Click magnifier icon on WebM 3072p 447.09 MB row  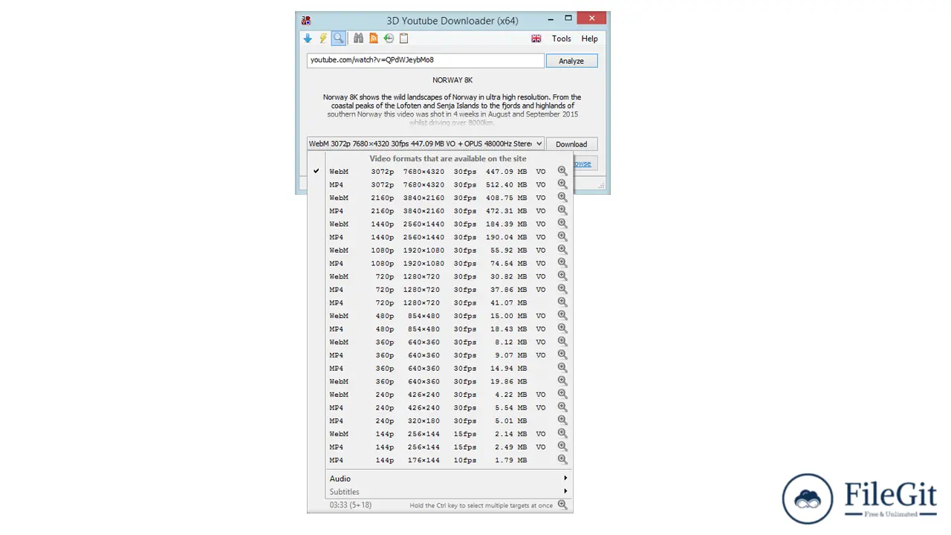click(x=562, y=171)
